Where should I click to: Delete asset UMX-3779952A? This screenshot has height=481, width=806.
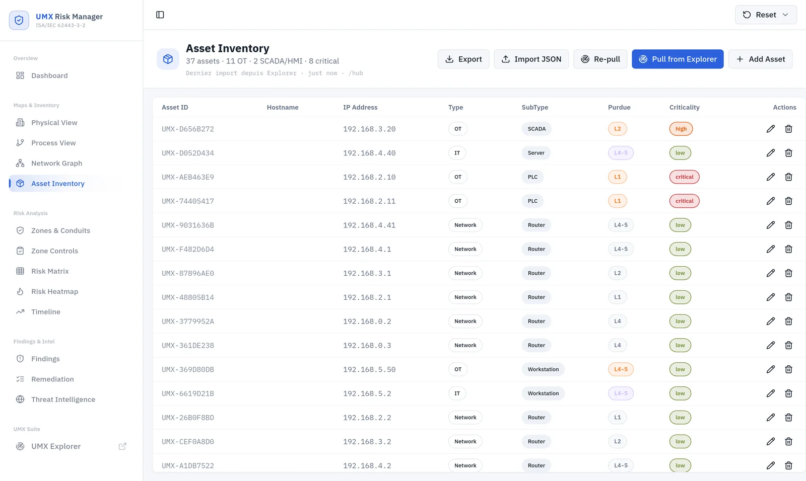789,322
